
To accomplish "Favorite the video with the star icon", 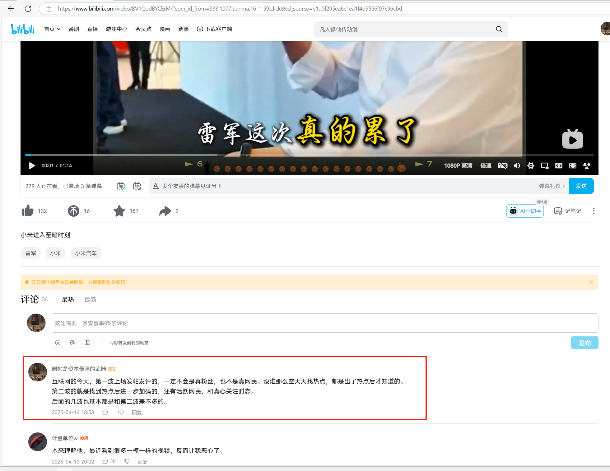I will tap(119, 211).
